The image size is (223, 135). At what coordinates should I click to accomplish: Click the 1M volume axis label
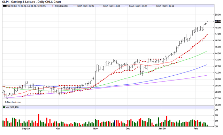click(216, 121)
